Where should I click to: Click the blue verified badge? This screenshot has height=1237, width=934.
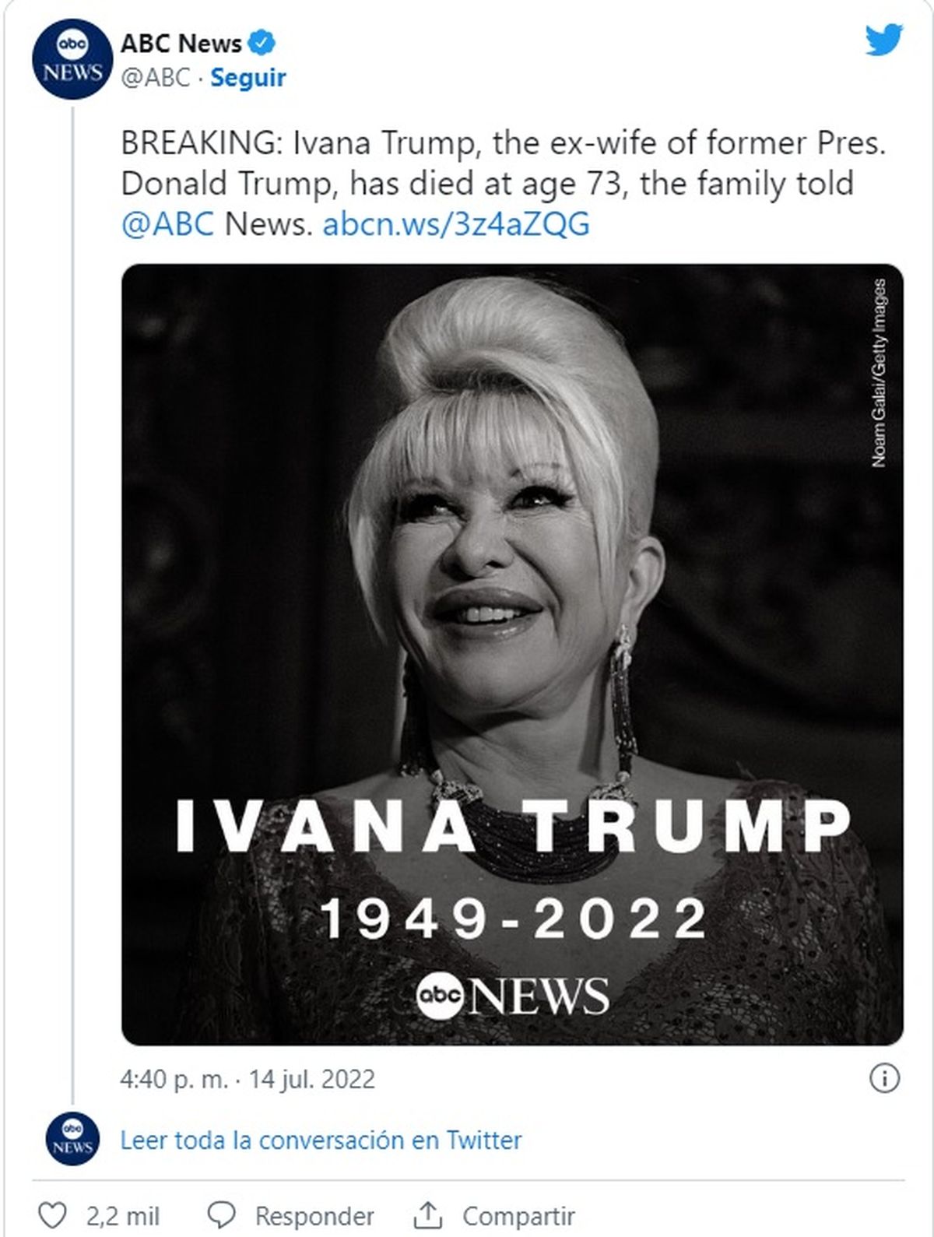coord(262,44)
